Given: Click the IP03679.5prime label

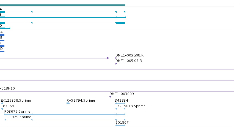Looking at the screenshot, I should (x=17, y=112).
